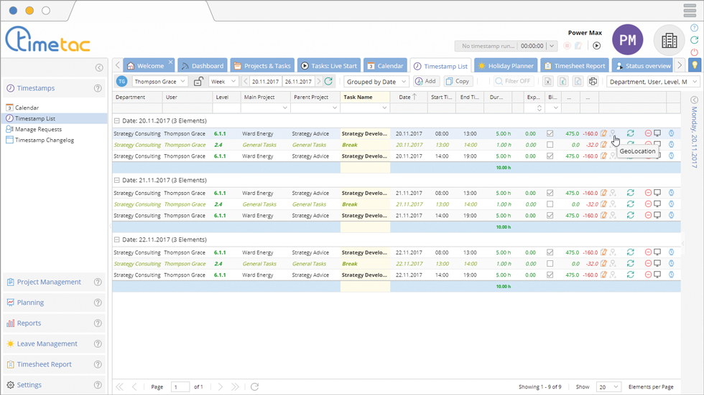Viewport: 704px width, 395px height.
Task: Click the lock icon beside the user selector
Action: (x=198, y=82)
